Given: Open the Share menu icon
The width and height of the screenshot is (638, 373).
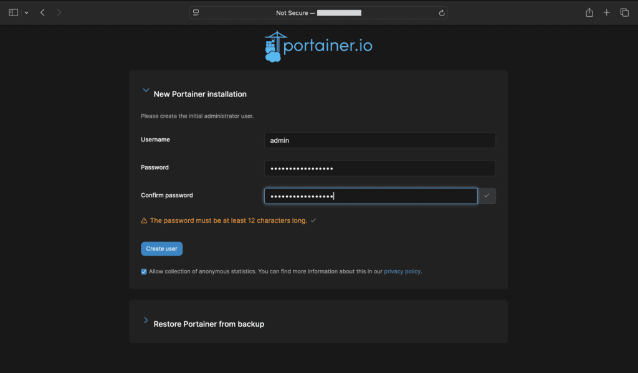Looking at the screenshot, I should pyautogui.click(x=589, y=12).
